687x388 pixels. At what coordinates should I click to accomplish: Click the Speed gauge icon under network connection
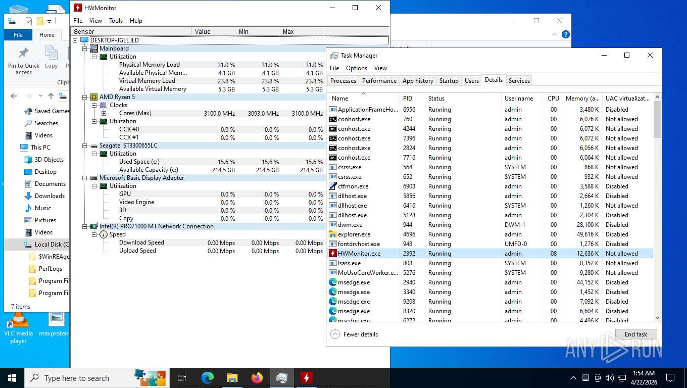[x=104, y=234]
